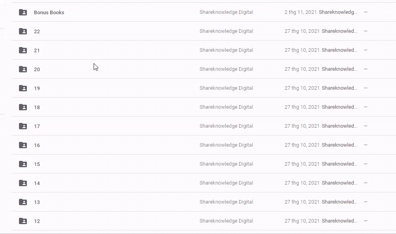Click the owner name on the Bonus Books row
Image resolution: width=396 pixels, height=234 pixels.
(x=226, y=12)
